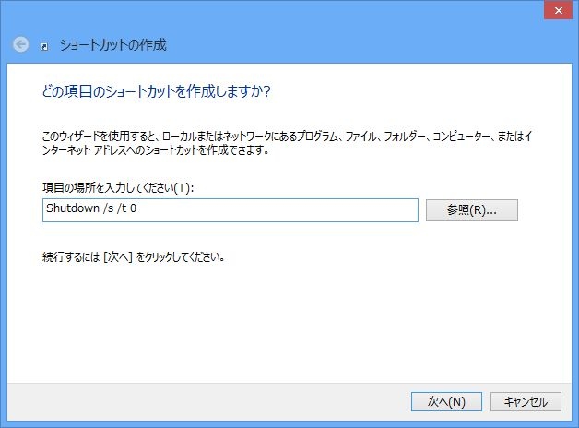Click the empty right part of location field

323,210
